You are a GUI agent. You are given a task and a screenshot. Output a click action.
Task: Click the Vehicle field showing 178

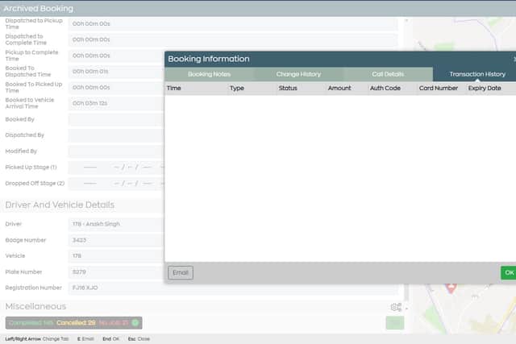pos(116,256)
